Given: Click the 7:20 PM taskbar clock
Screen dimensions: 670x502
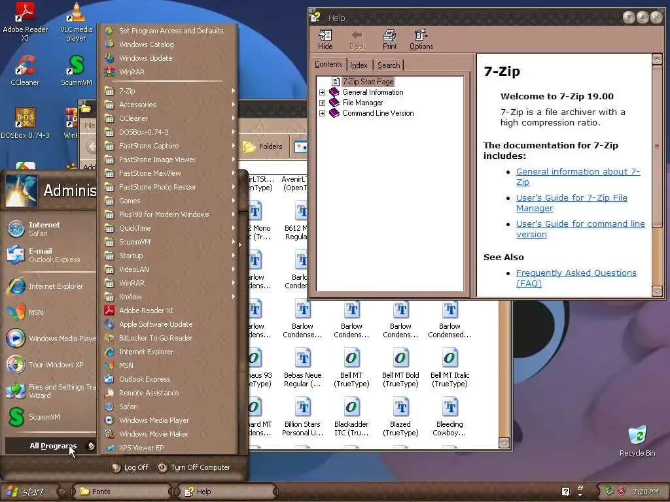Looking at the screenshot, I should coord(646,492).
